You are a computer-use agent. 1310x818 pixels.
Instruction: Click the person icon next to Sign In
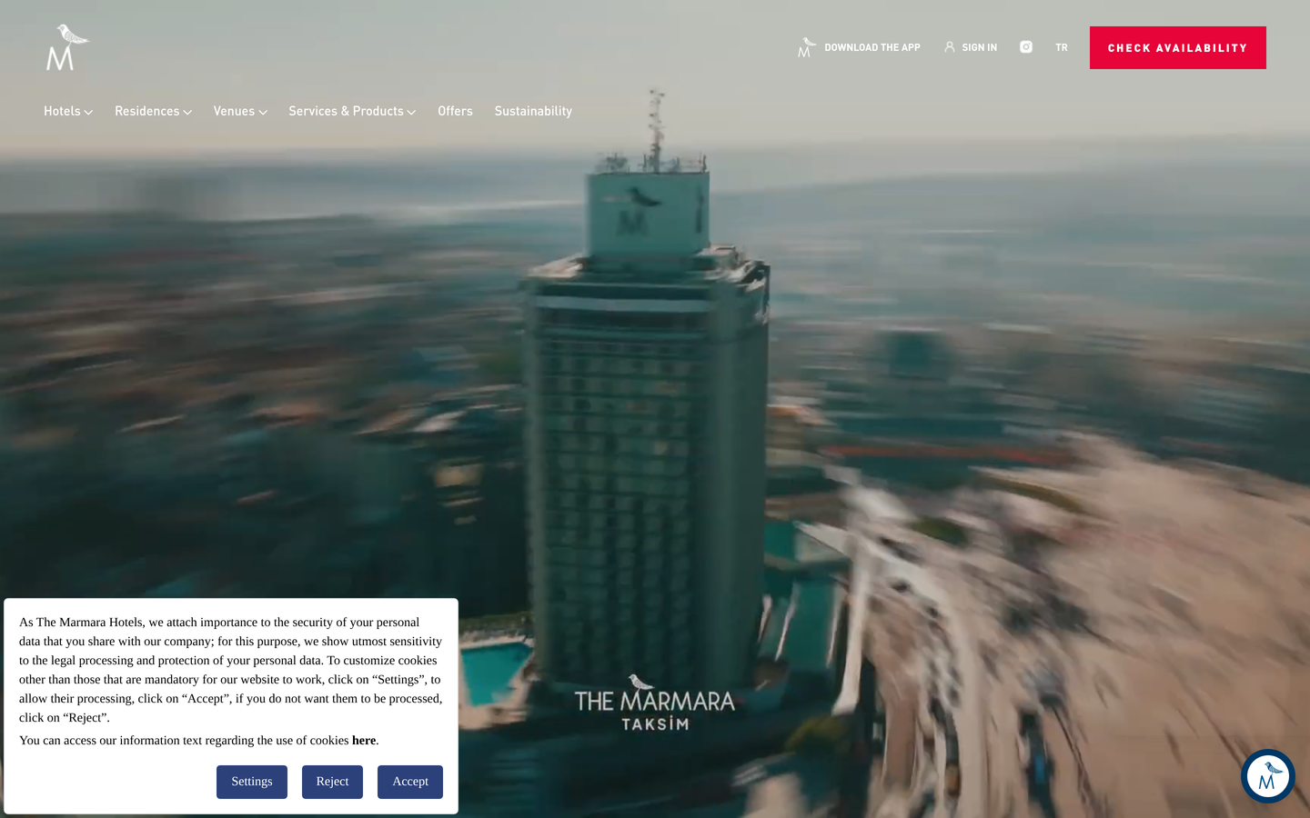950,47
